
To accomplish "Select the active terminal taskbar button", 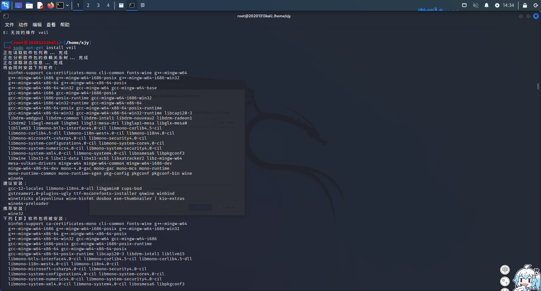I will [x=132, y=5].
